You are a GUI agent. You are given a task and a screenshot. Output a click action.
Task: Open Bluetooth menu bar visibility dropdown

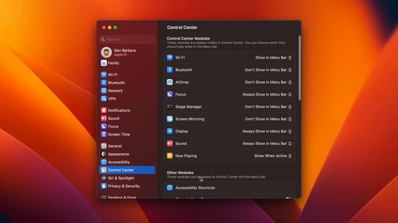pyautogui.click(x=268, y=70)
